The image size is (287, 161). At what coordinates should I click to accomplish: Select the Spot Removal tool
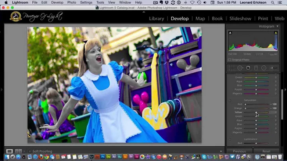(x=240, y=68)
